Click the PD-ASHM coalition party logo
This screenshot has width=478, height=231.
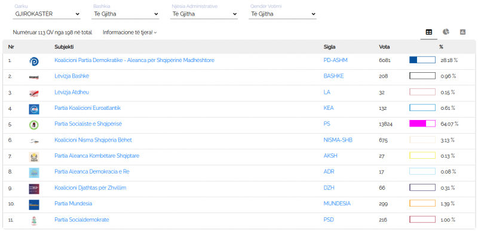(x=34, y=61)
